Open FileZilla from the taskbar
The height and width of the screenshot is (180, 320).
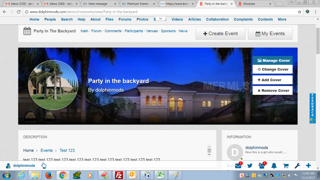click(x=119, y=175)
